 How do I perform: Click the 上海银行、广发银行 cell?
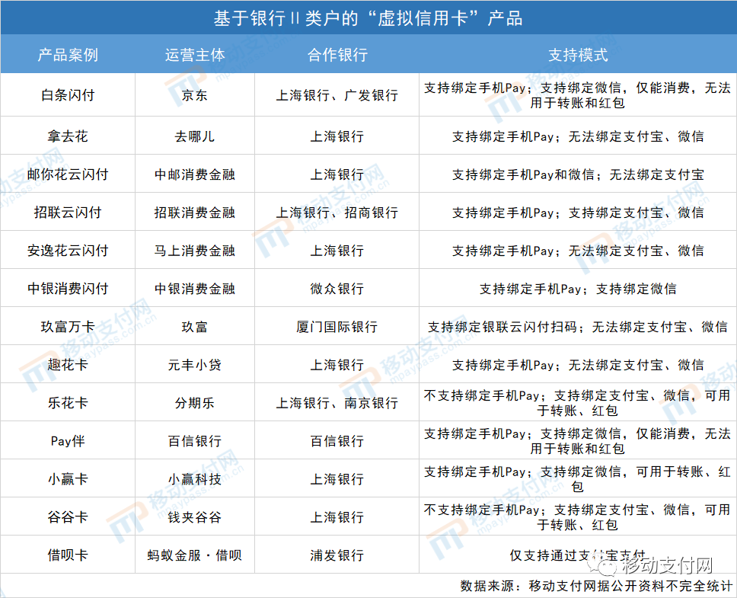click(x=337, y=95)
